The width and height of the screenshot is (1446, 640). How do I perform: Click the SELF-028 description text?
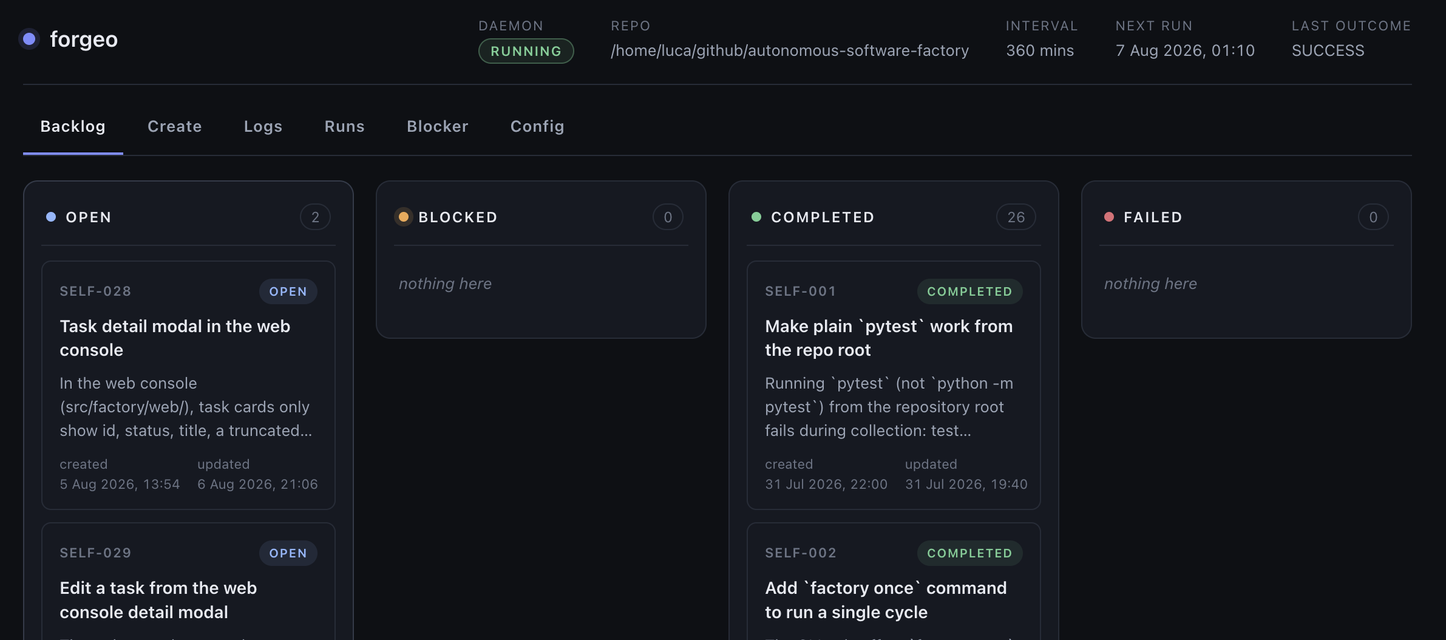pyautogui.click(x=186, y=407)
